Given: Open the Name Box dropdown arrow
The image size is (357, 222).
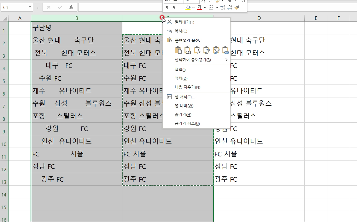Looking at the screenshot, I should click(30, 7).
